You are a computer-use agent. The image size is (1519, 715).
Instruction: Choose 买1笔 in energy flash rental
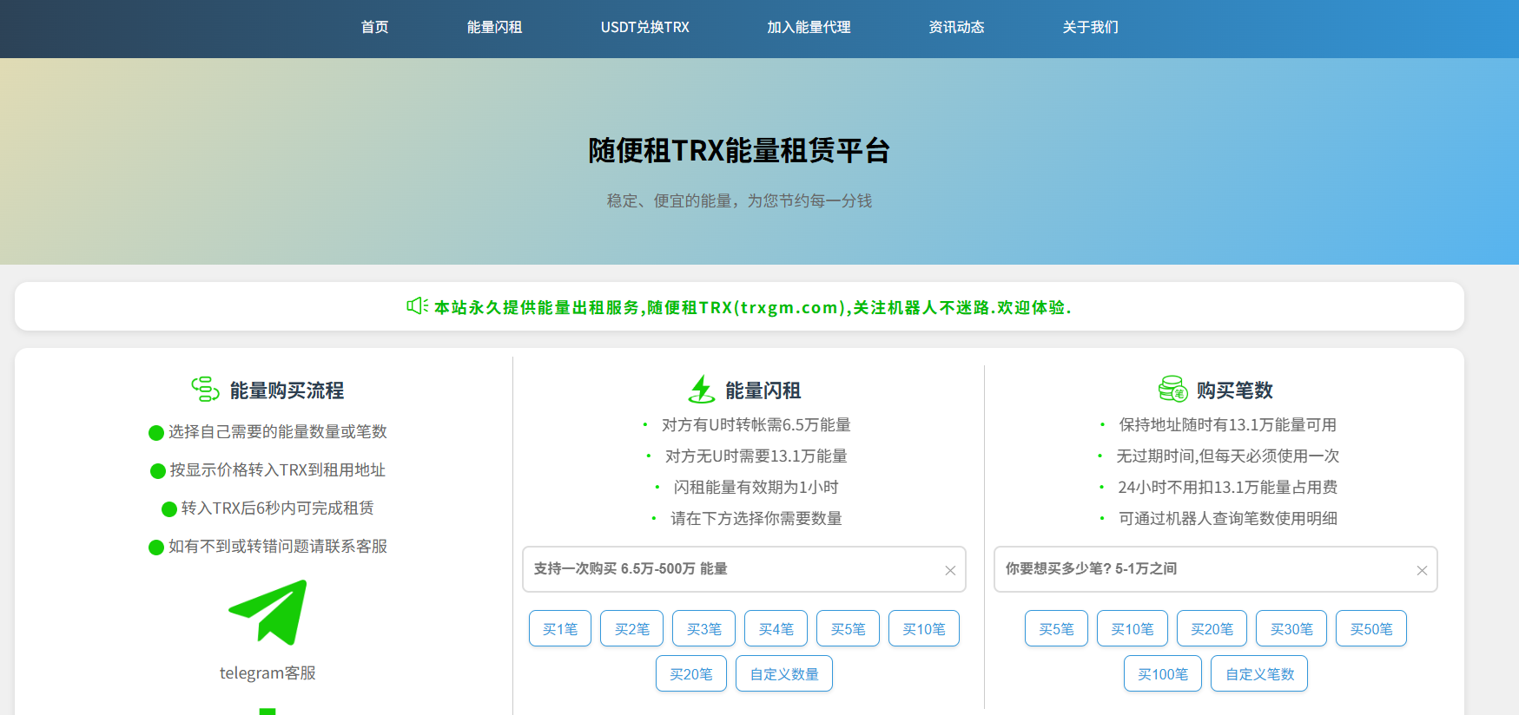[560, 629]
